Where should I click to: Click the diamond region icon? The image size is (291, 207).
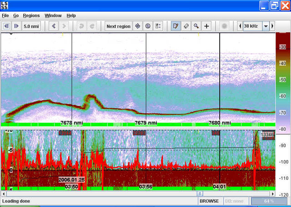[x=138, y=26]
